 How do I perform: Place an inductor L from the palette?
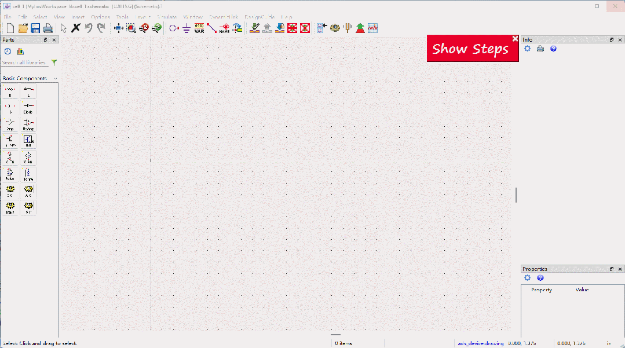tap(28, 91)
